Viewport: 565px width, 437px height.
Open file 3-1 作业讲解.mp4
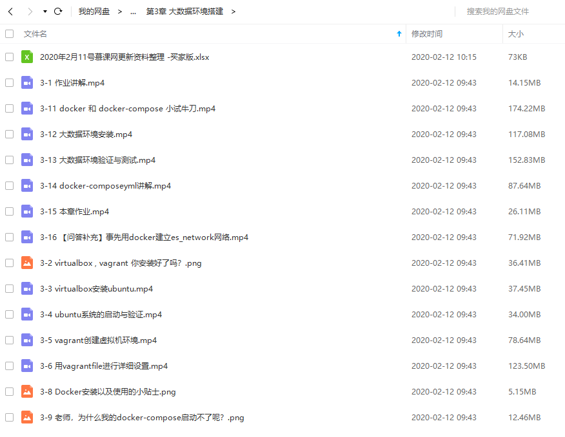click(x=72, y=83)
